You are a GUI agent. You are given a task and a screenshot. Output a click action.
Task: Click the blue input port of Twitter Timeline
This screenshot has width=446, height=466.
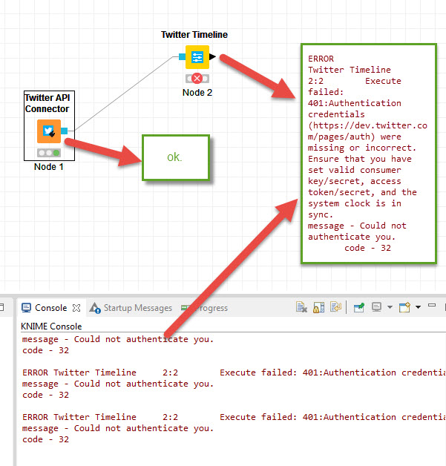click(x=182, y=56)
